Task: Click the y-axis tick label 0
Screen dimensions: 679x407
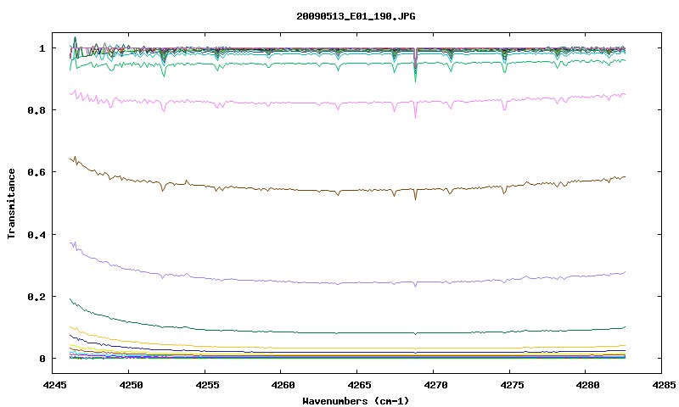Action: click(x=42, y=359)
